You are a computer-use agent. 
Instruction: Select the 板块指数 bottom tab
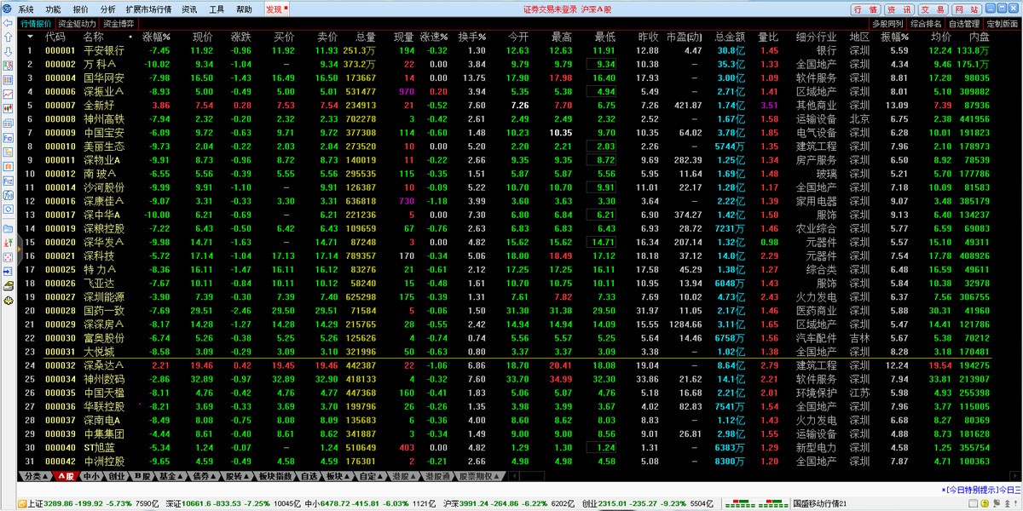[x=275, y=476]
